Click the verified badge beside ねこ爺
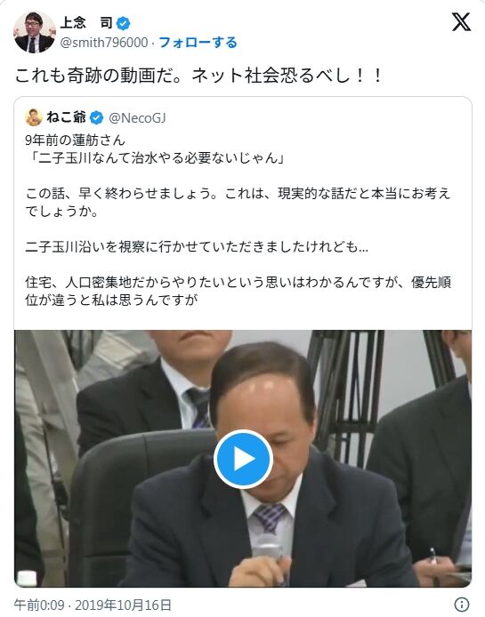 96,117
